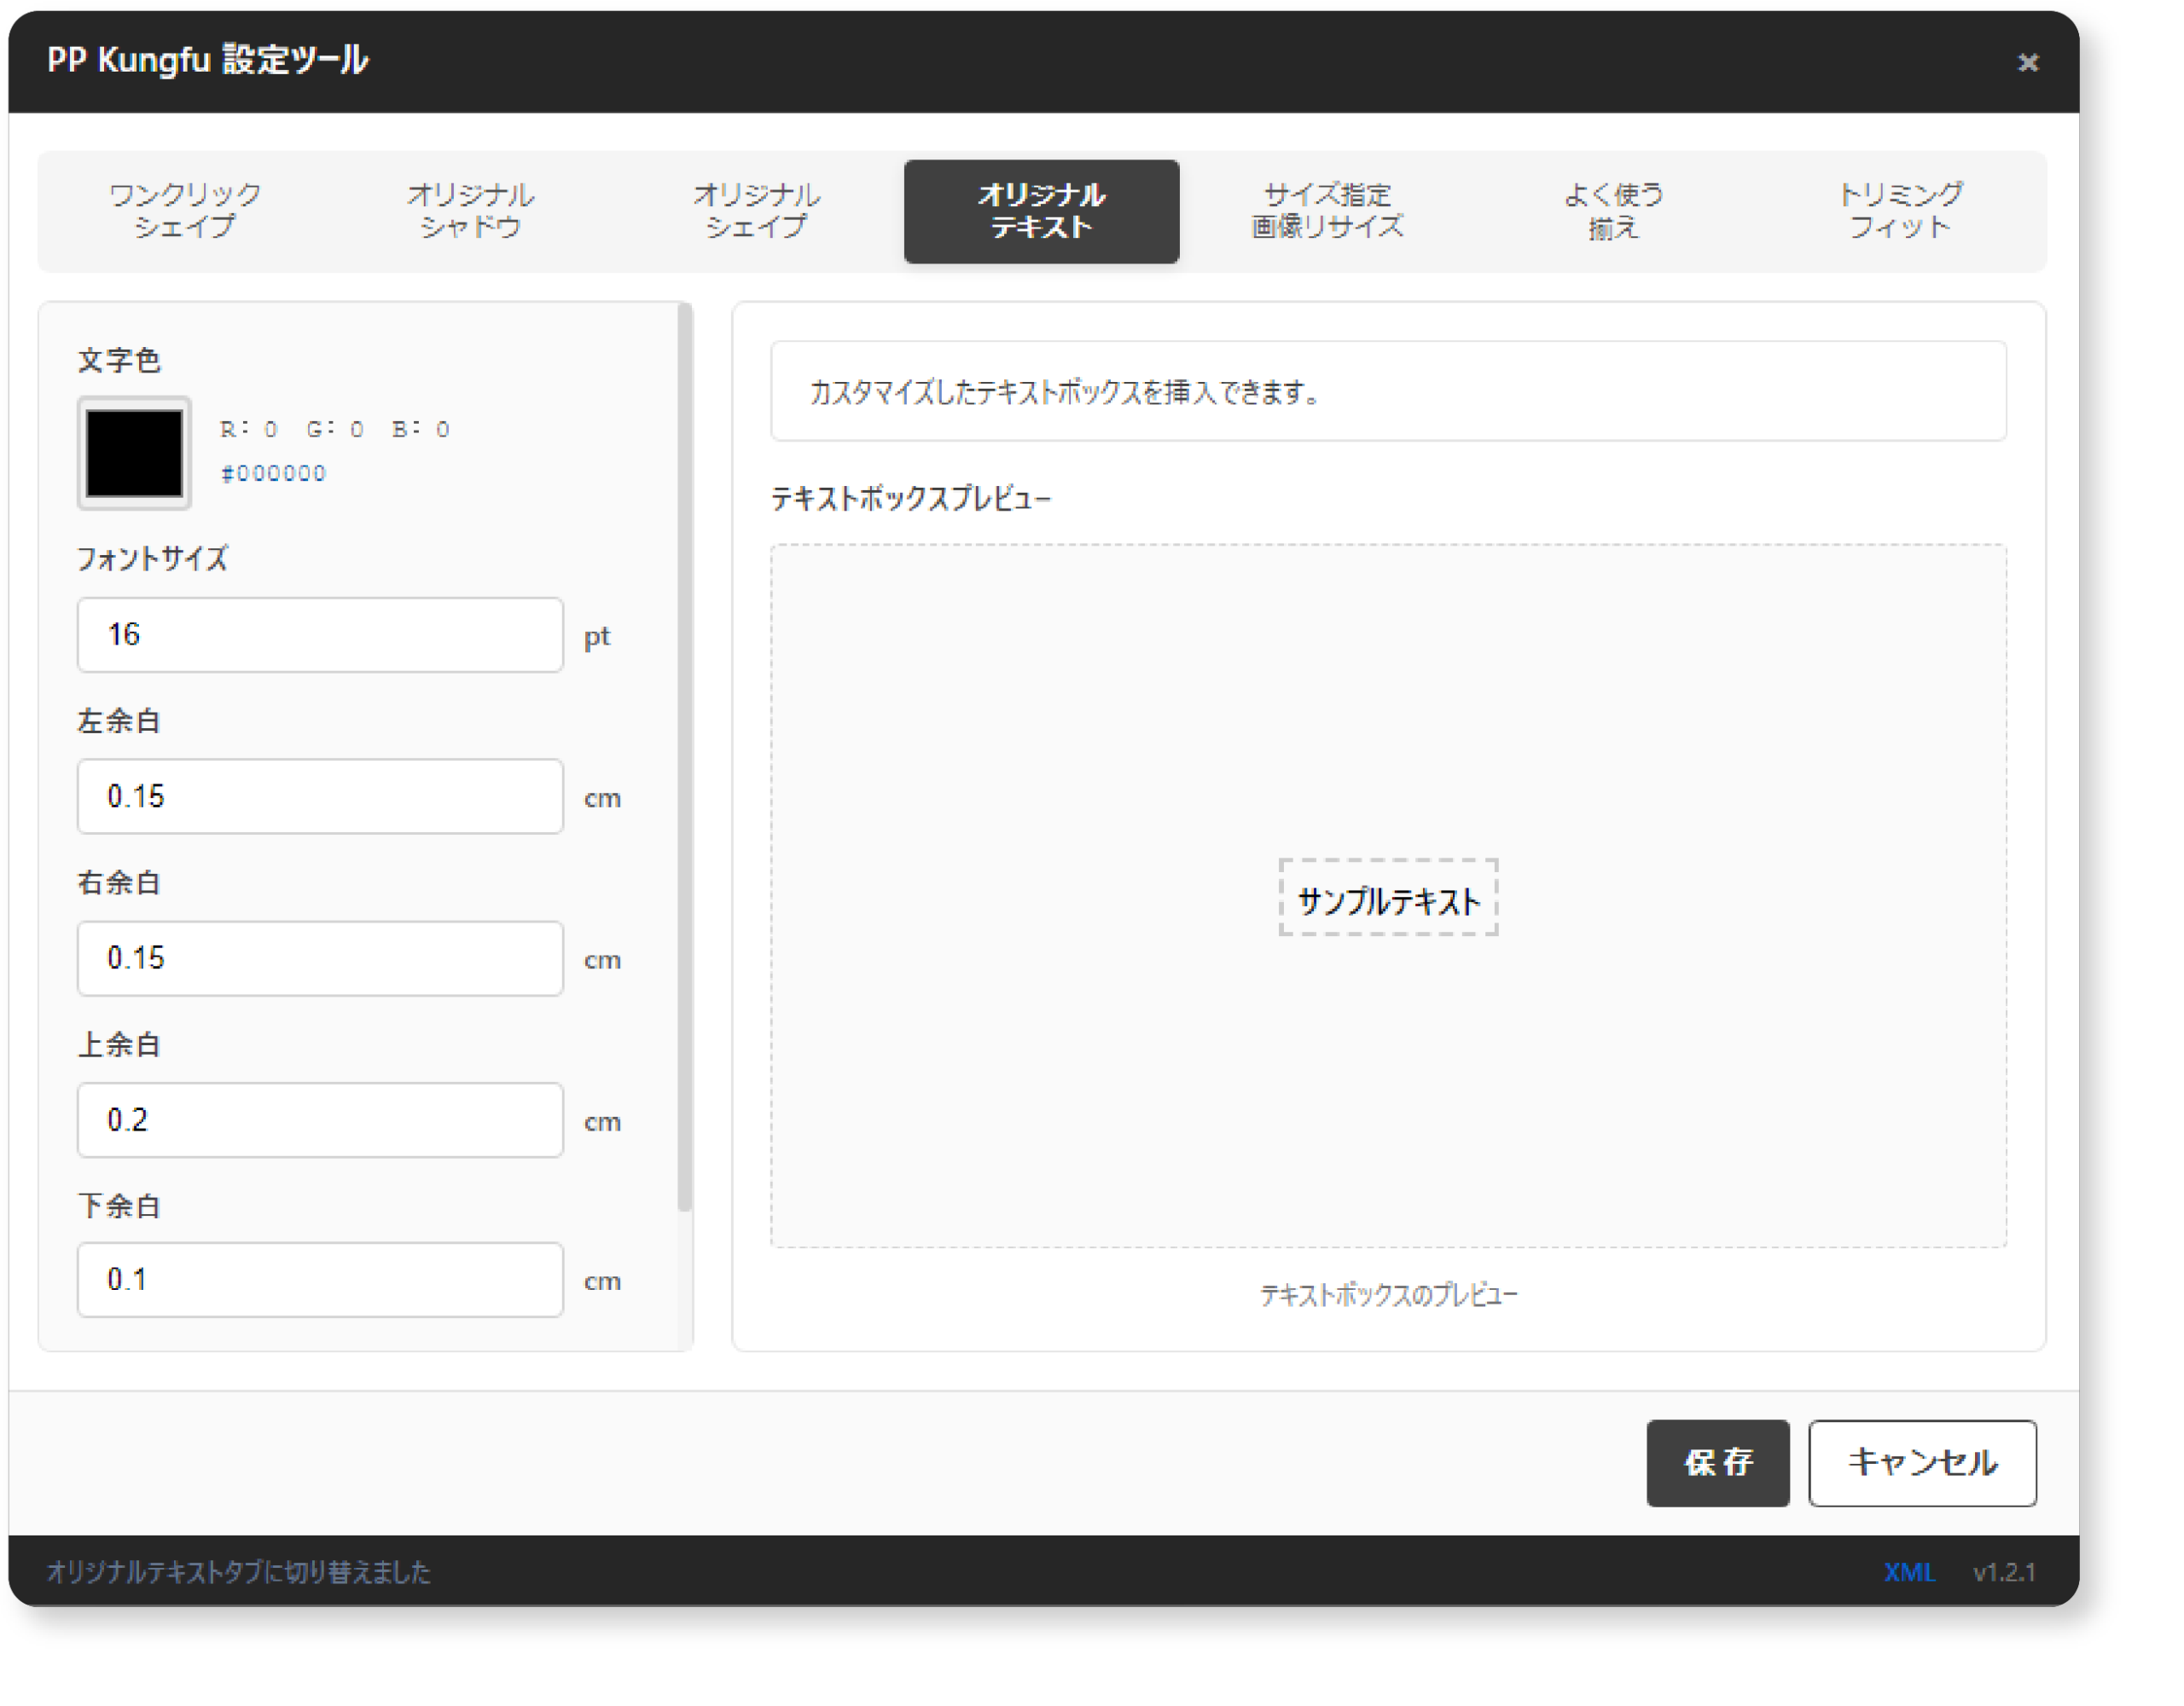This screenshot has width=2184, height=1706.
Task: Close the PP Kungfu settings dialog
Action: pos(2027,63)
